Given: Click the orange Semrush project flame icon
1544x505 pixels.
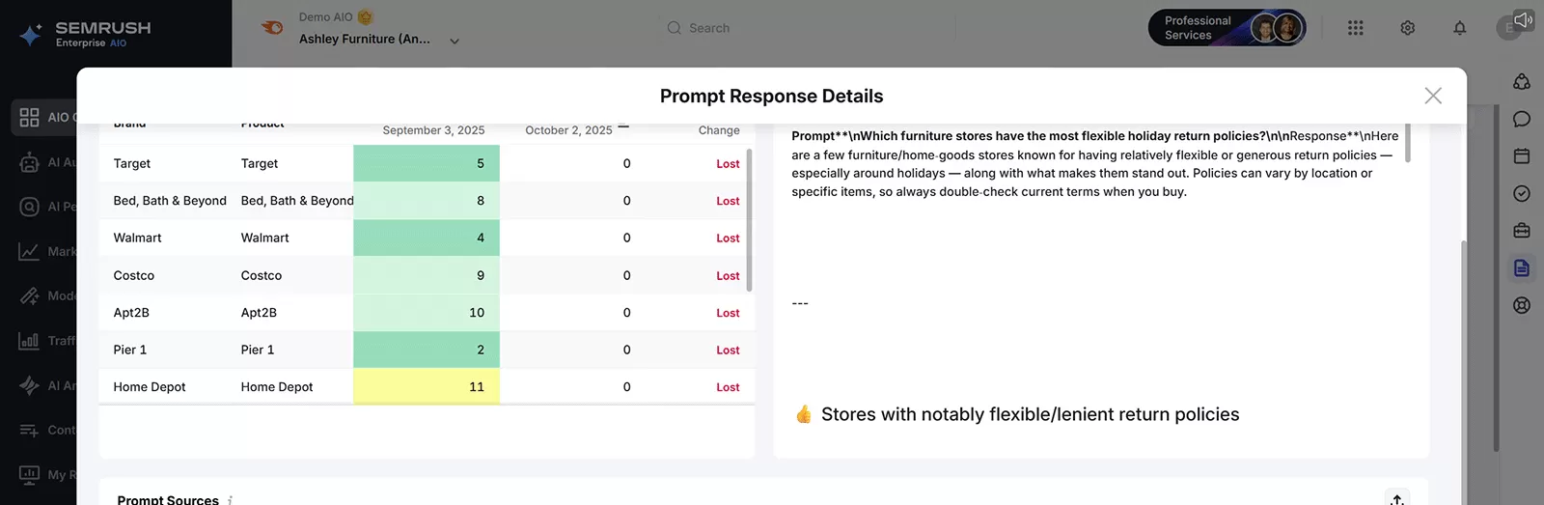Looking at the screenshot, I should pos(273,28).
